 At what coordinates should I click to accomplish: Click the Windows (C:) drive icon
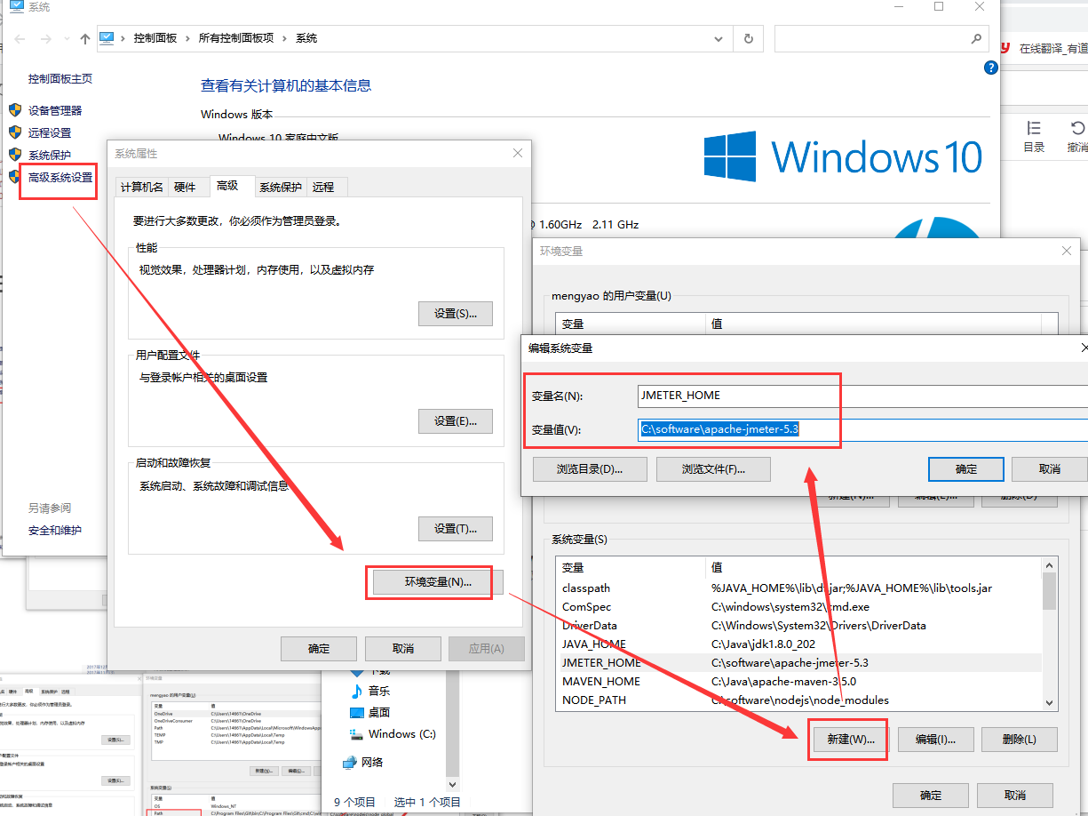point(357,734)
